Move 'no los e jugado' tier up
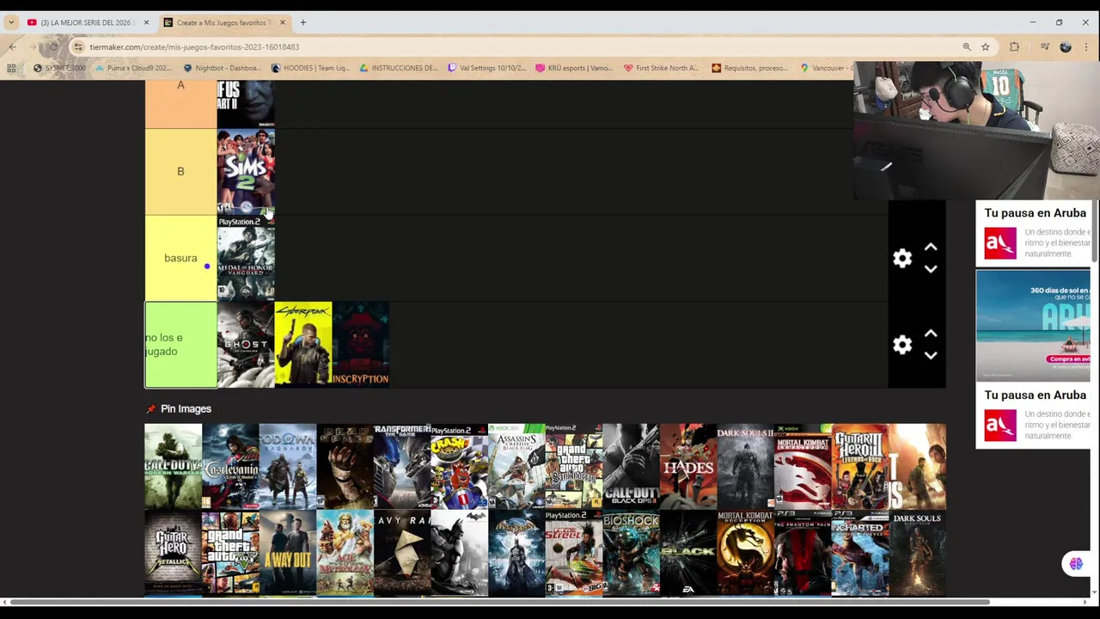Screen dimensions: 1100x619 coord(931,334)
